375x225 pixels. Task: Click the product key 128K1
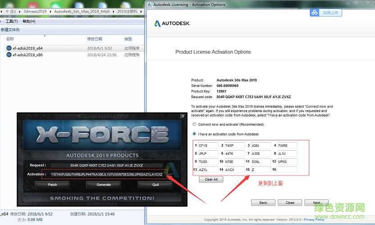coord(221,91)
